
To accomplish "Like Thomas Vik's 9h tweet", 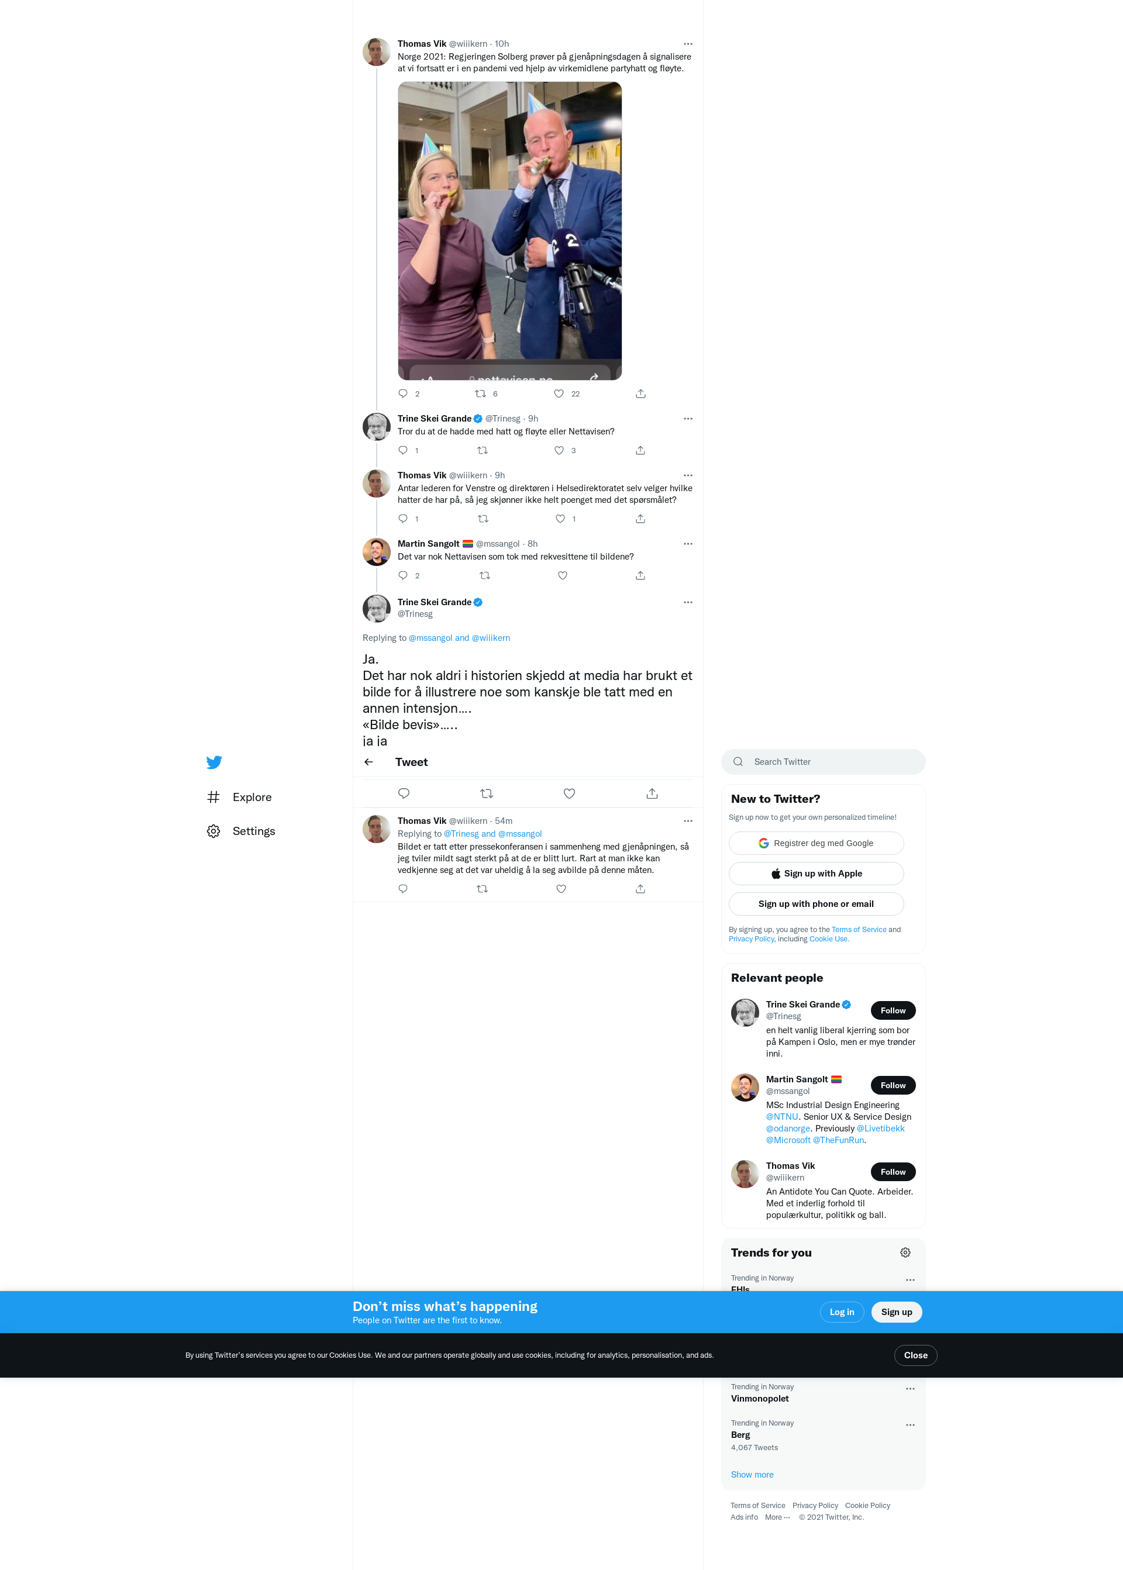I will (560, 519).
